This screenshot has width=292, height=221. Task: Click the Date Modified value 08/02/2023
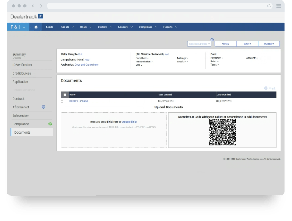(x=224, y=101)
